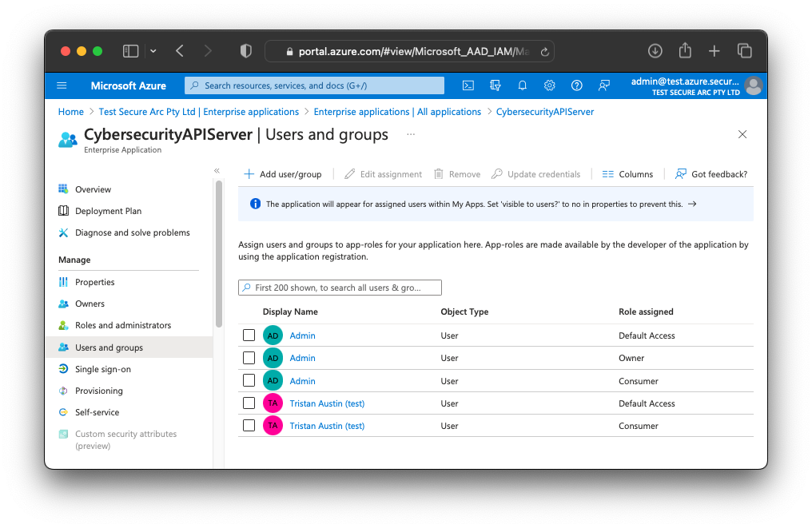Open the Admin user with Owner role
Viewport: 812px width, 528px height.
302,358
